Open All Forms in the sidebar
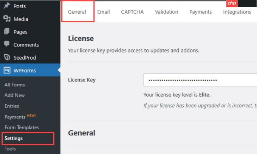This screenshot has width=257, height=154. tap(15, 85)
